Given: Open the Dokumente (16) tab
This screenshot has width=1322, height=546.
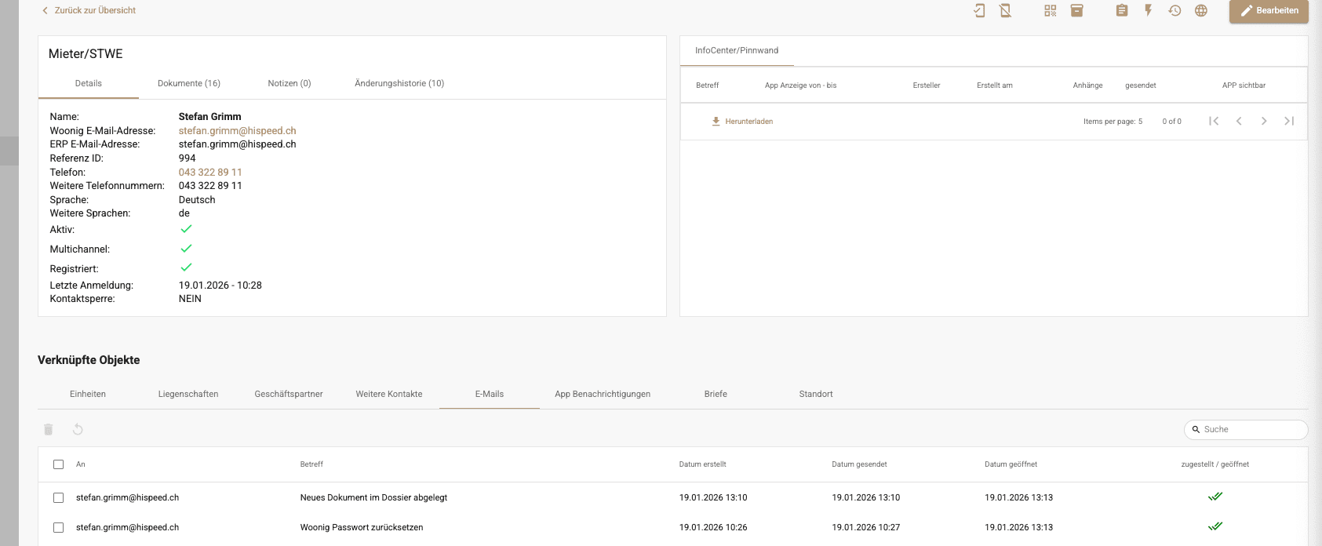Looking at the screenshot, I should pos(189,83).
